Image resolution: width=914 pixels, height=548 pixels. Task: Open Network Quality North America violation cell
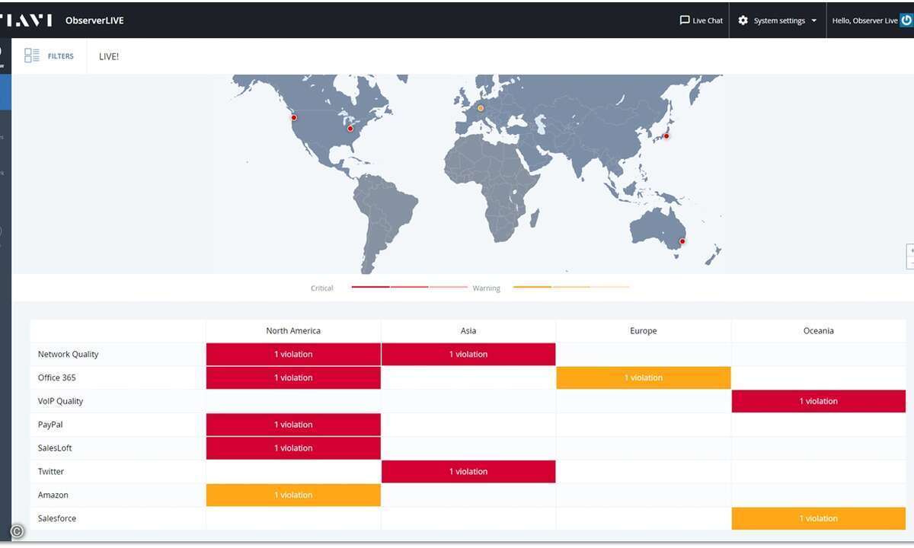pos(293,355)
